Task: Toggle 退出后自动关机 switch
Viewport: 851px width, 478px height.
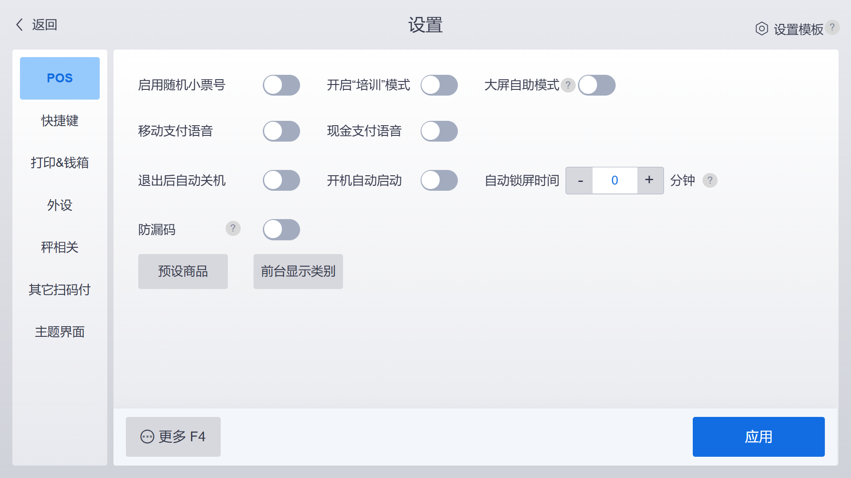Action: (281, 180)
